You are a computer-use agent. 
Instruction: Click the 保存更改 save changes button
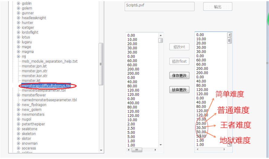point(179,76)
